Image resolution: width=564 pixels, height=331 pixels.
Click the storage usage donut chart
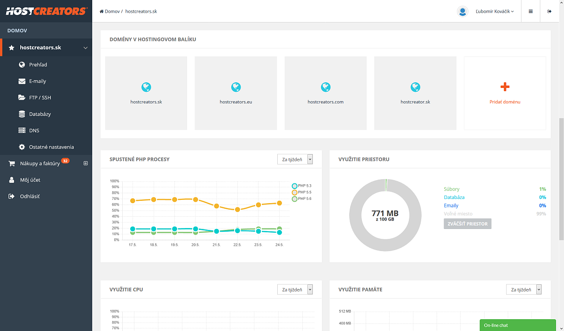tap(385, 215)
